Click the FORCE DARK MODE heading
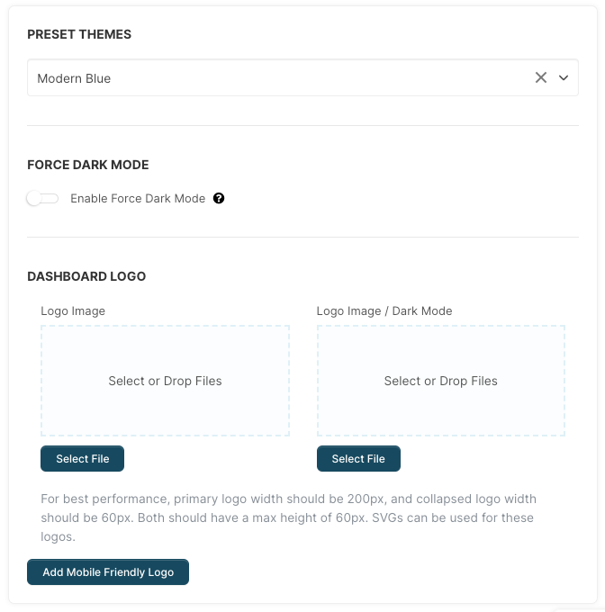The height and width of the screenshot is (612, 605). [88, 165]
